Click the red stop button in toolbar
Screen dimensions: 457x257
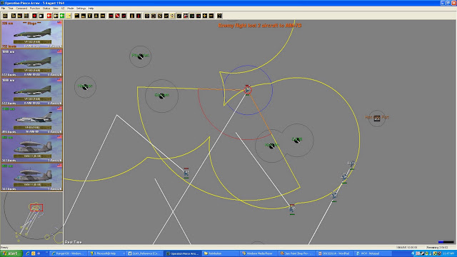coord(34,16)
